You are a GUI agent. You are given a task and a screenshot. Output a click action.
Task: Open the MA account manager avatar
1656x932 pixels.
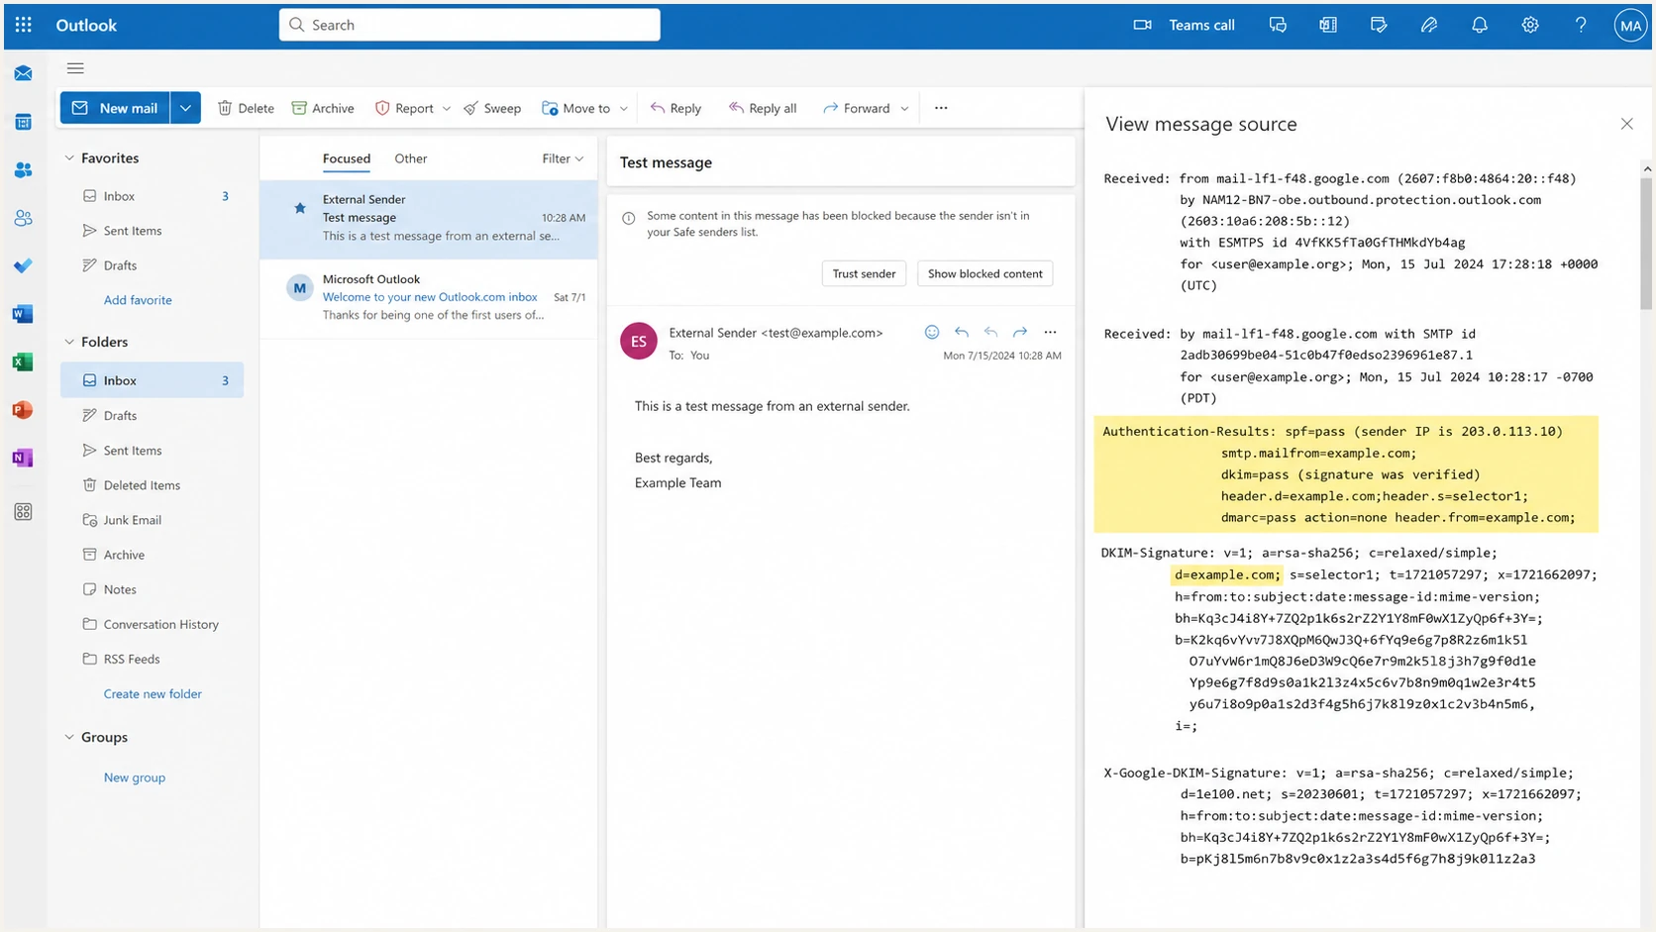[1630, 26]
